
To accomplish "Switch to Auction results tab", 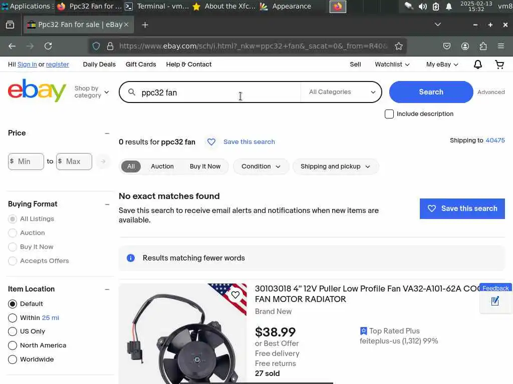I will click(x=162, y=166).
